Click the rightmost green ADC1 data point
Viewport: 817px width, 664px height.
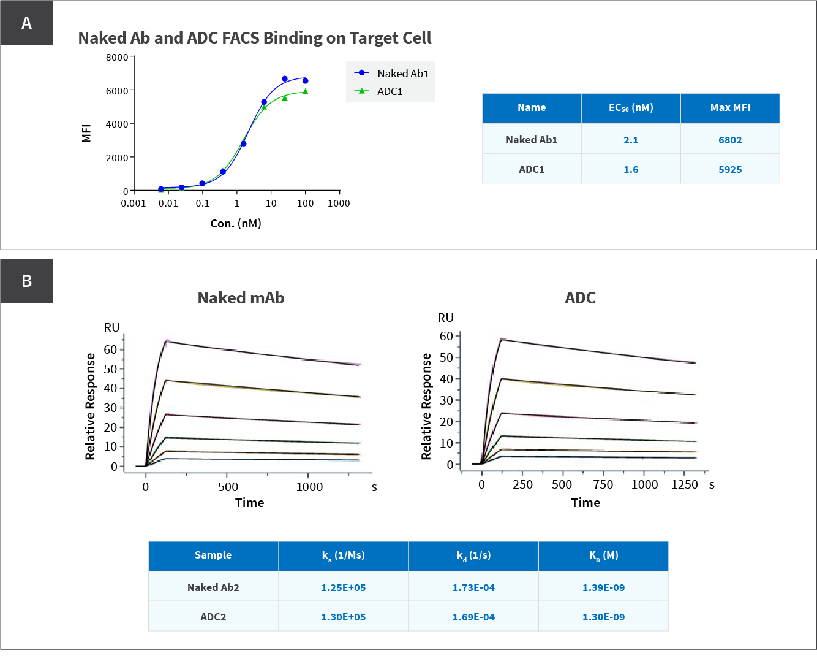tap(305, 92)
